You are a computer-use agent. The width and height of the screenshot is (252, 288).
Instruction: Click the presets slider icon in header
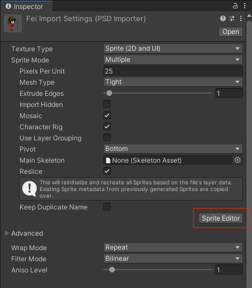232,18
